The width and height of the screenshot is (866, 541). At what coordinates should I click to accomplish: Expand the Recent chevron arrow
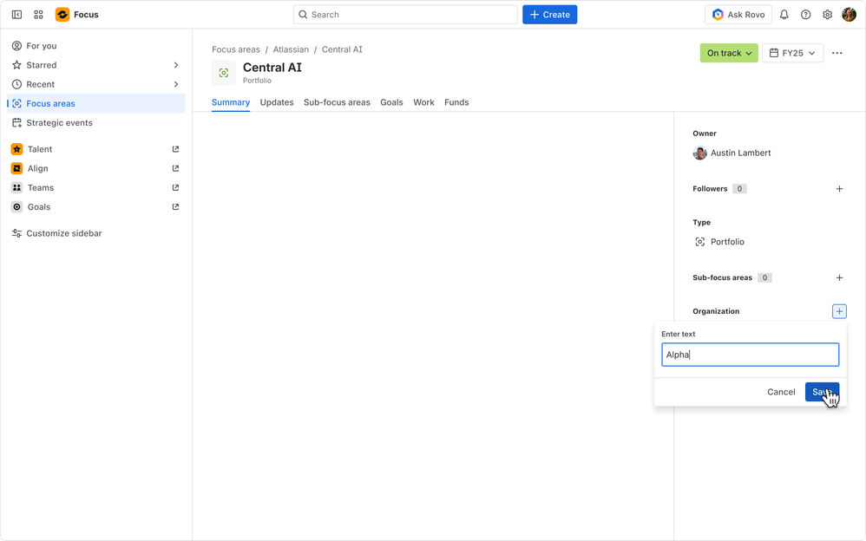(x=176, y=84)
